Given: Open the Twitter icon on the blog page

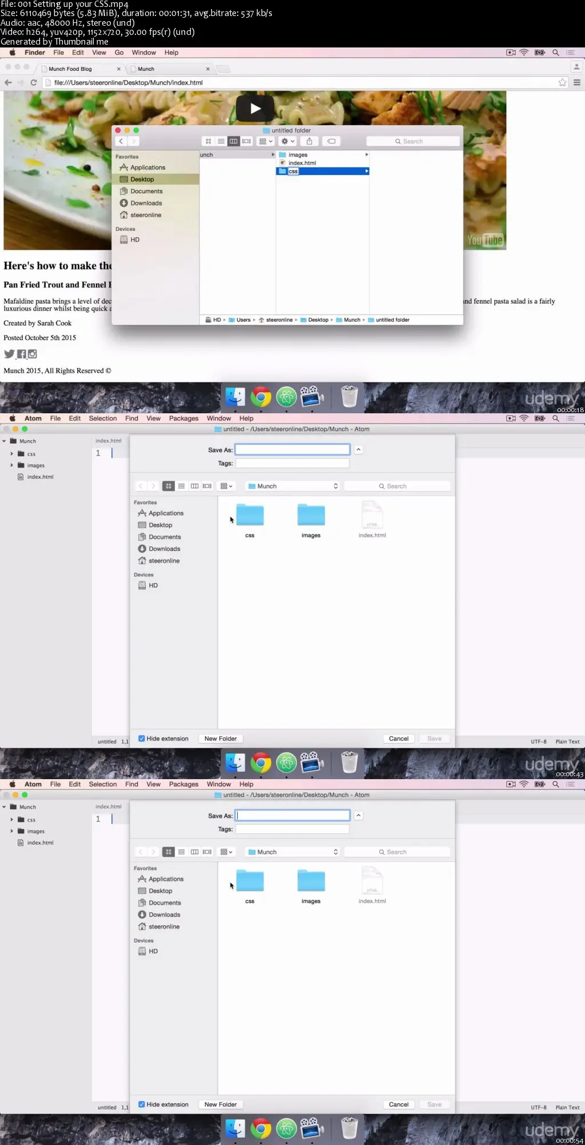Looking at the screenshot, I should 9,354.
